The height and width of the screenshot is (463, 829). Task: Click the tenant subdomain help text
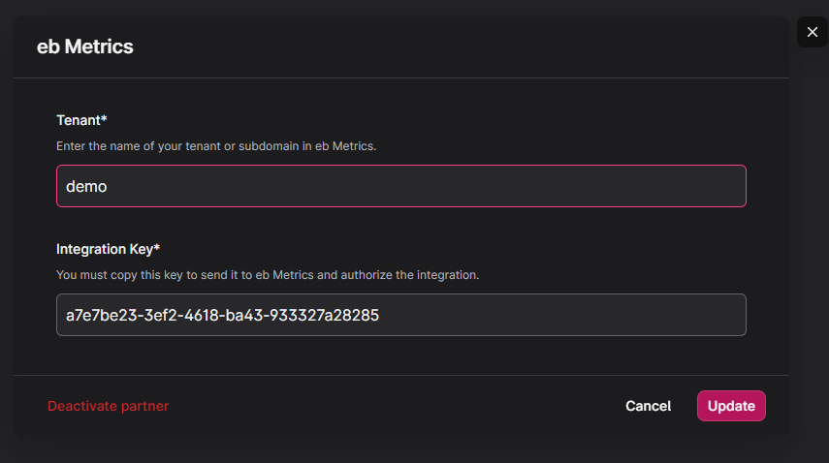(215, 146)
